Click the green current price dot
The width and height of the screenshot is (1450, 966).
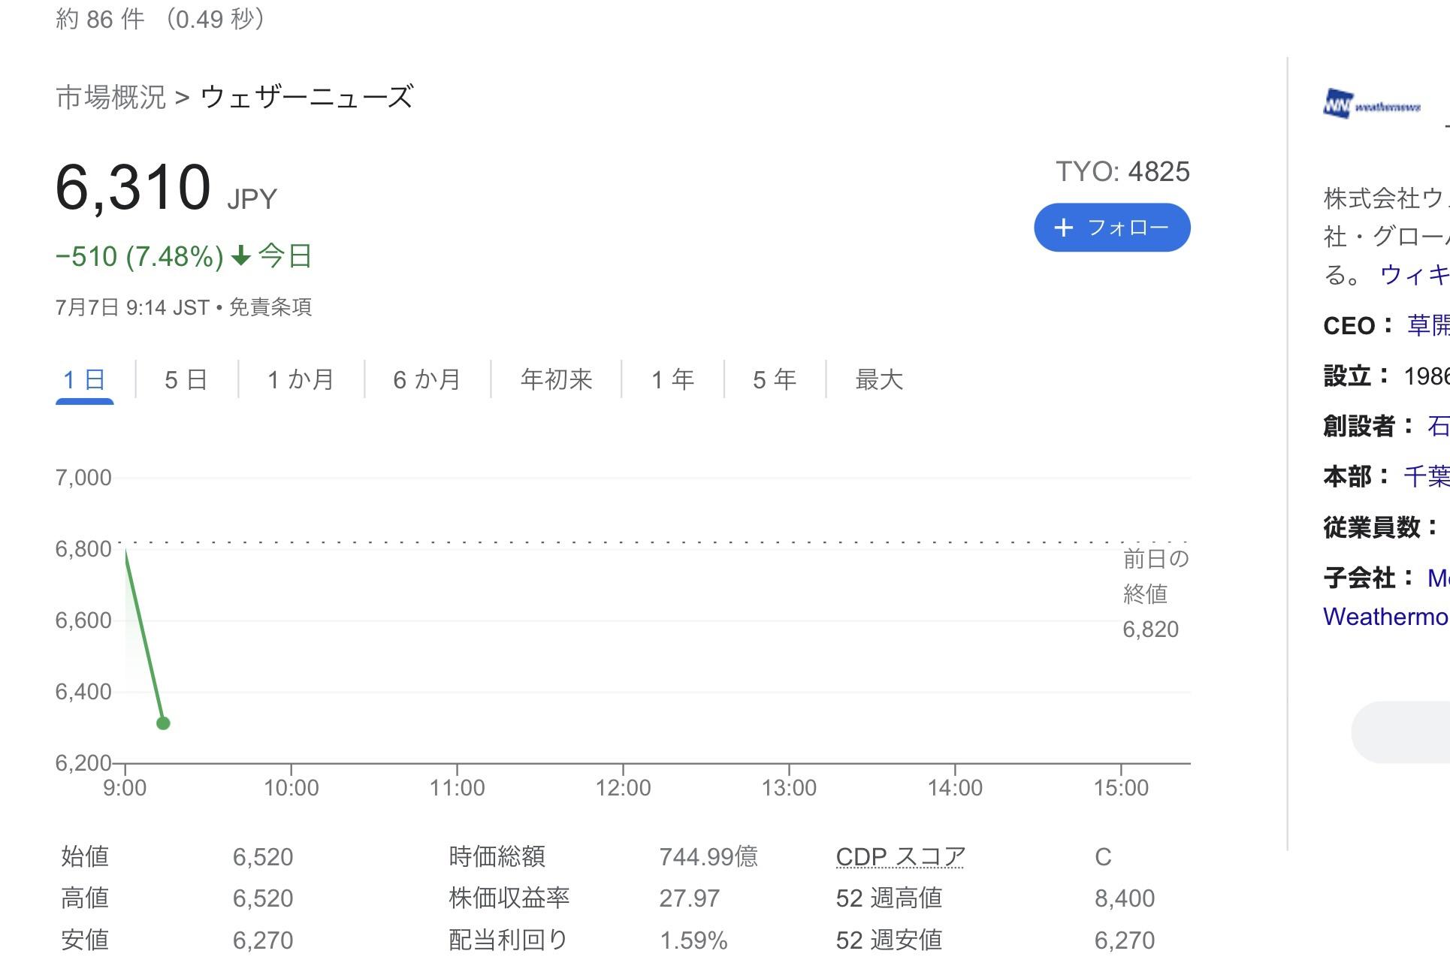163,723
